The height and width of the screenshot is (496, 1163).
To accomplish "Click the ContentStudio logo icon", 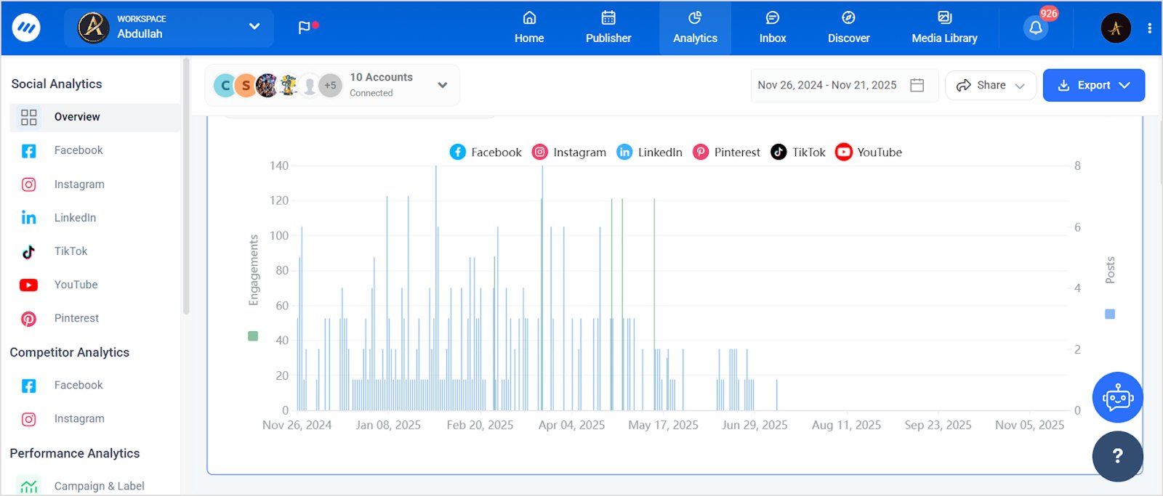I will point(26,28).
